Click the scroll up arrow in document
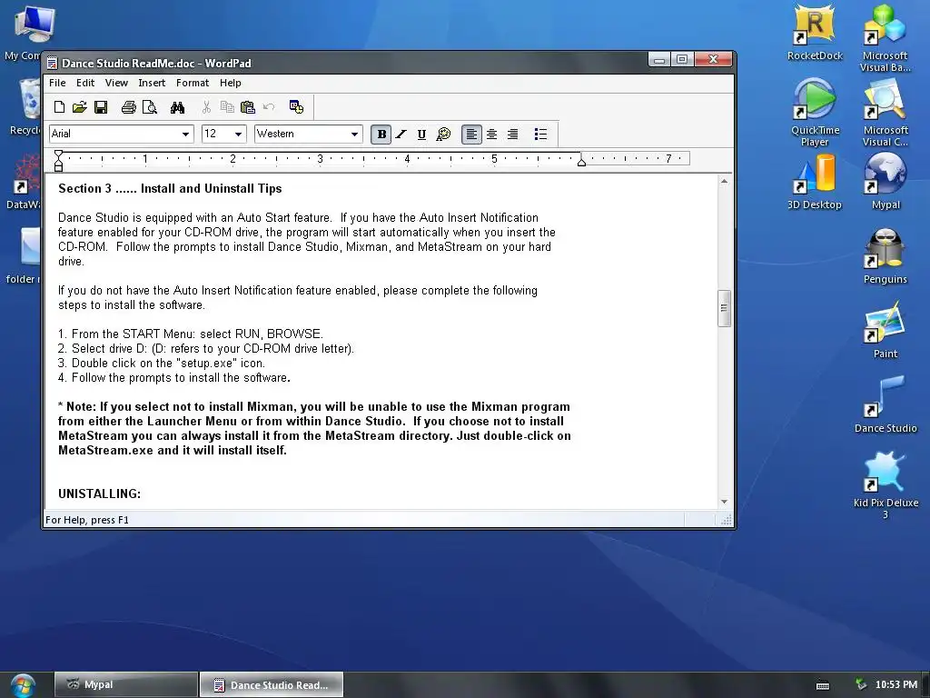Image resolution: width=930 pixels, height=698 pixels. point(724,181)
